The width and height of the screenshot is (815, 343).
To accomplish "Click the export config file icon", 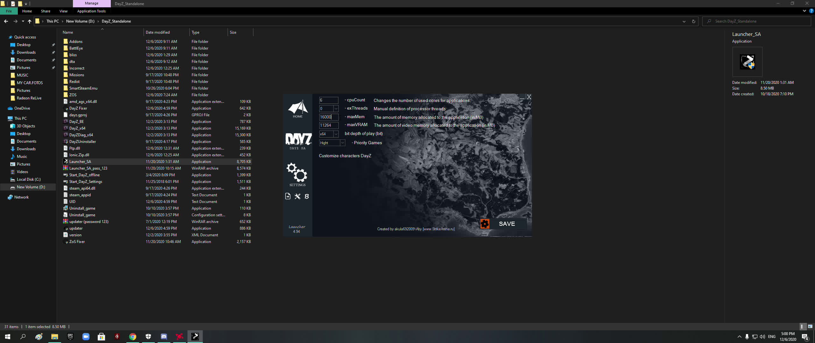I will pyautogui.click(x=287, y=196).
